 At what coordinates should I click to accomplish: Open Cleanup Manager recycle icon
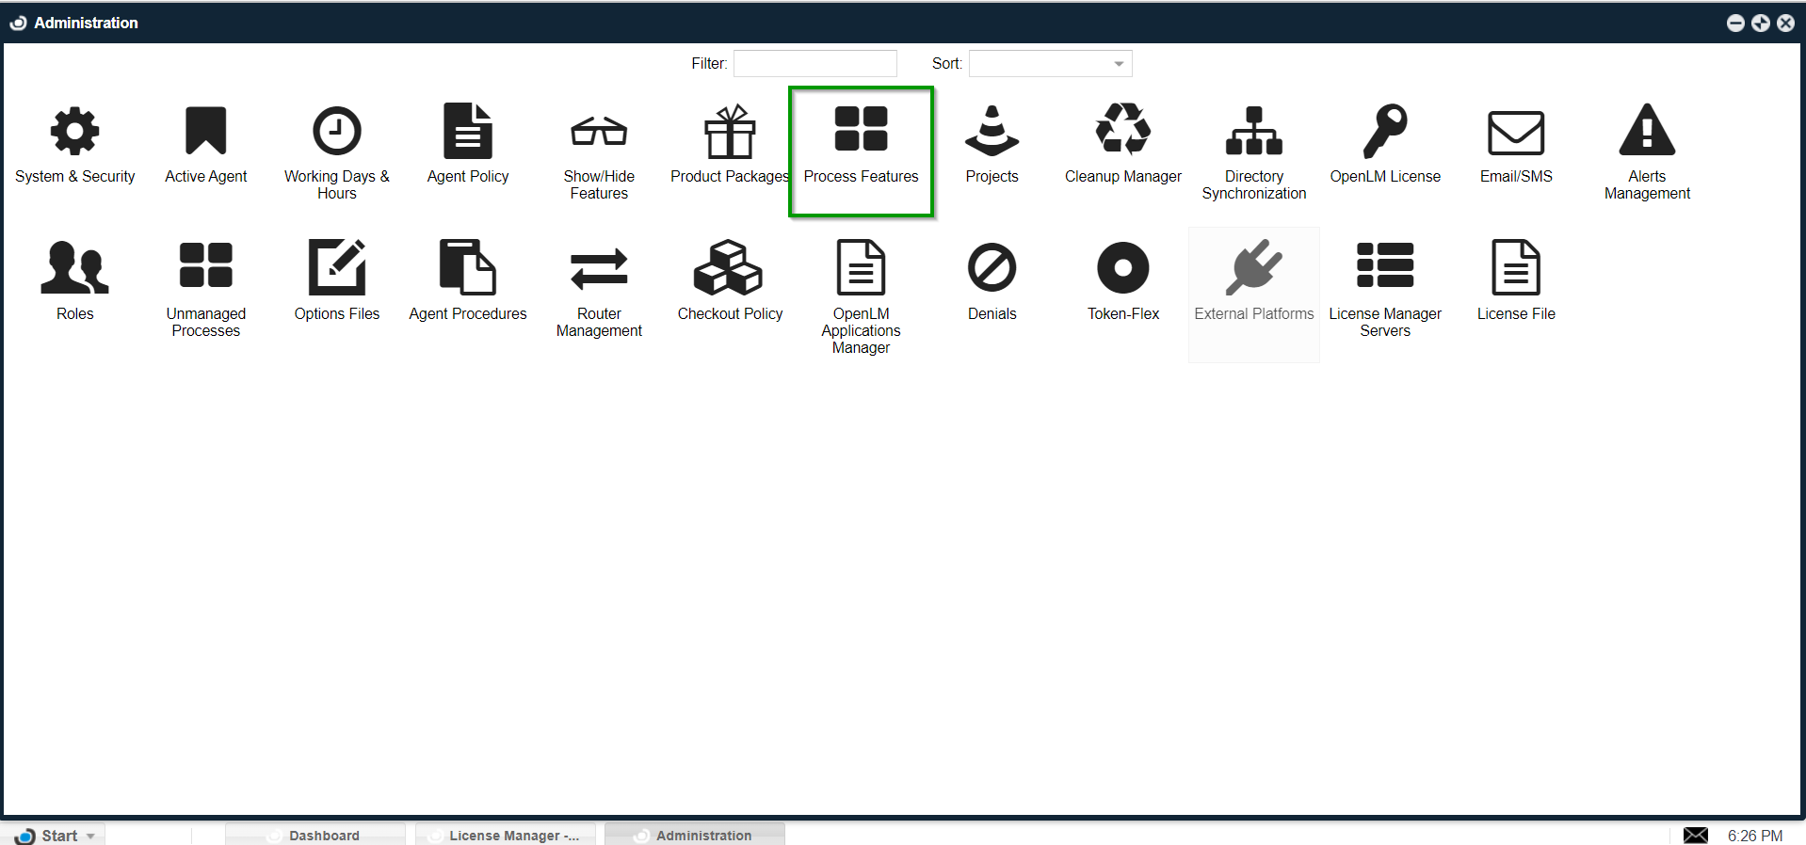point(1122,131)
